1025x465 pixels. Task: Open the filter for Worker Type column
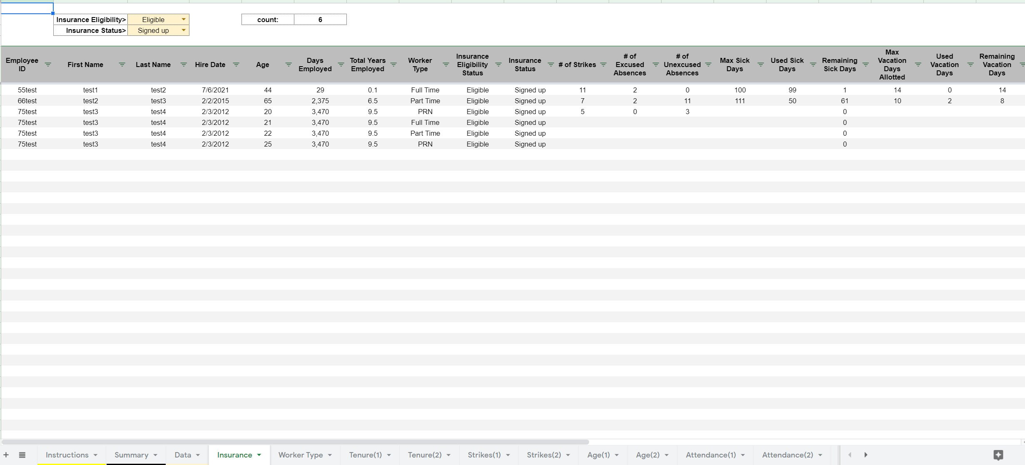coord(445,65)
